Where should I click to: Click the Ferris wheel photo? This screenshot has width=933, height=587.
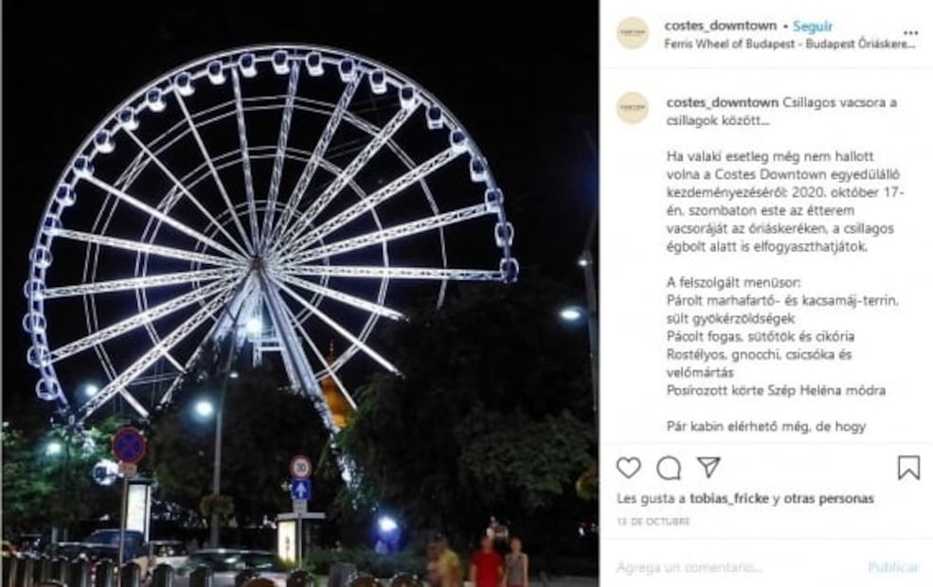[x=300, y=293]
